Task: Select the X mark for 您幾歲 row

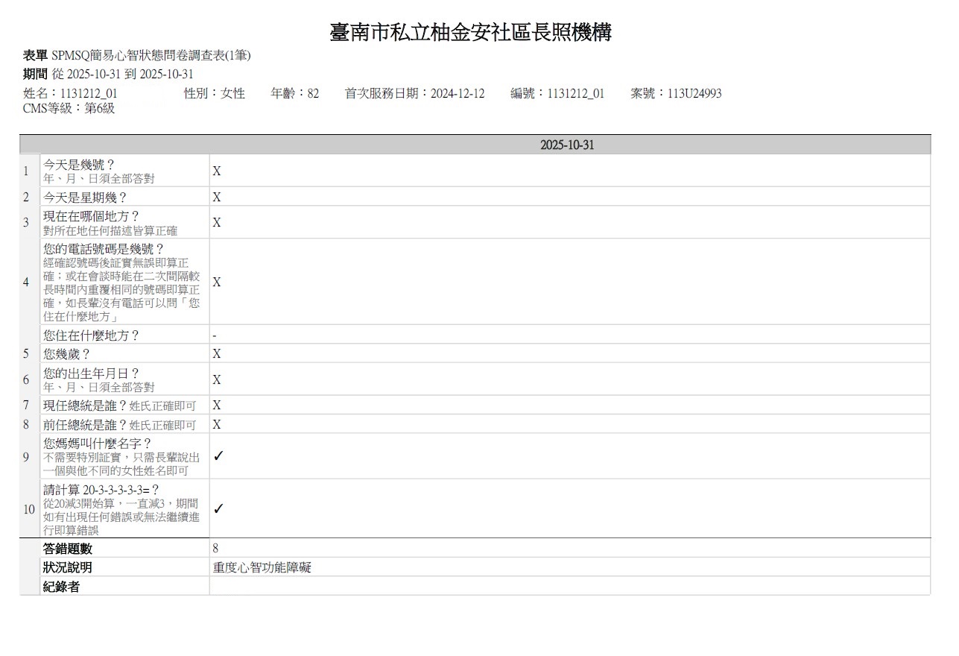Action: coord(217,354)
